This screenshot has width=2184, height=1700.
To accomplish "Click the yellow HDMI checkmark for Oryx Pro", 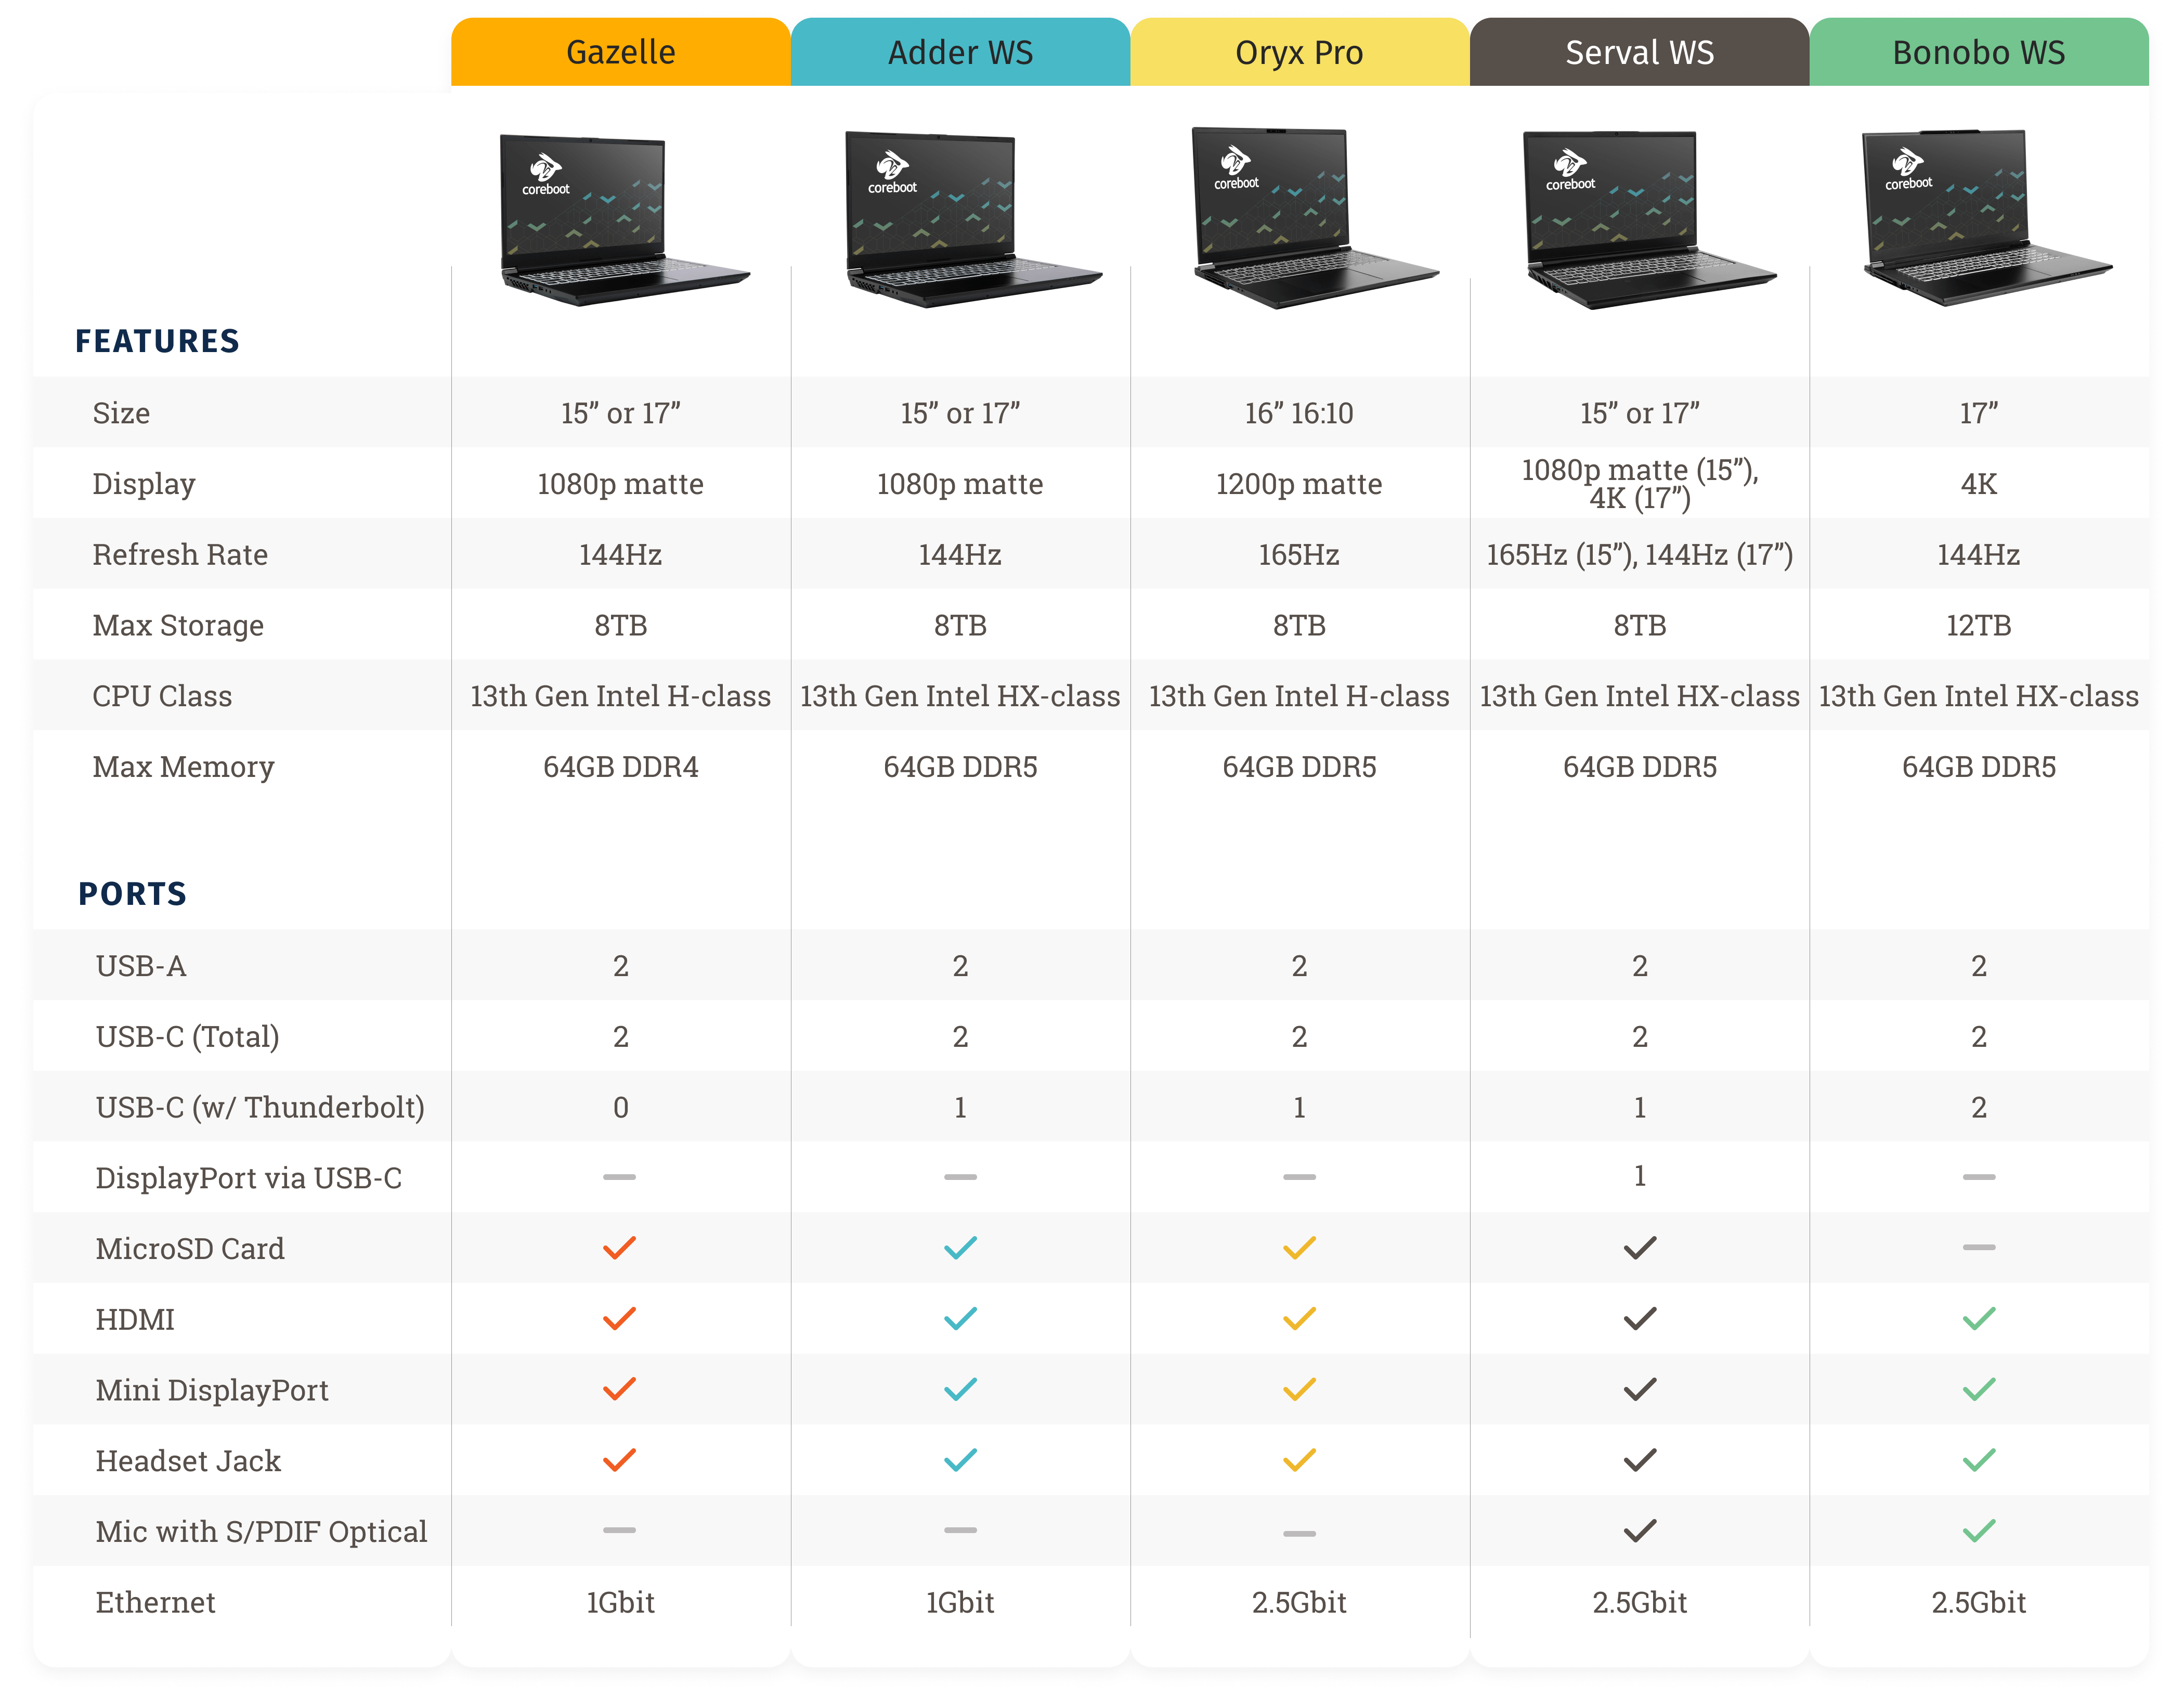I will pyautogui.click(x=1299, y=1318).
